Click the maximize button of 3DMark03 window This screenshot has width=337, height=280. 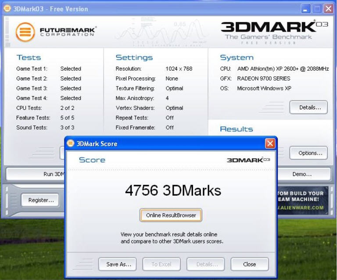pos(317,9)
